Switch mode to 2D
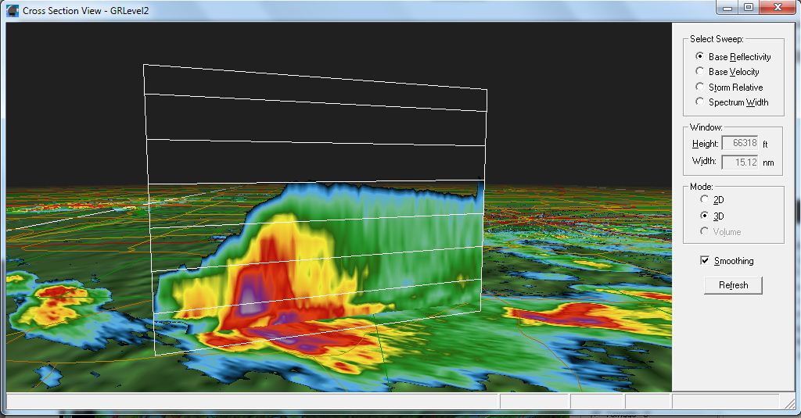801x418 pixels. 712,199
